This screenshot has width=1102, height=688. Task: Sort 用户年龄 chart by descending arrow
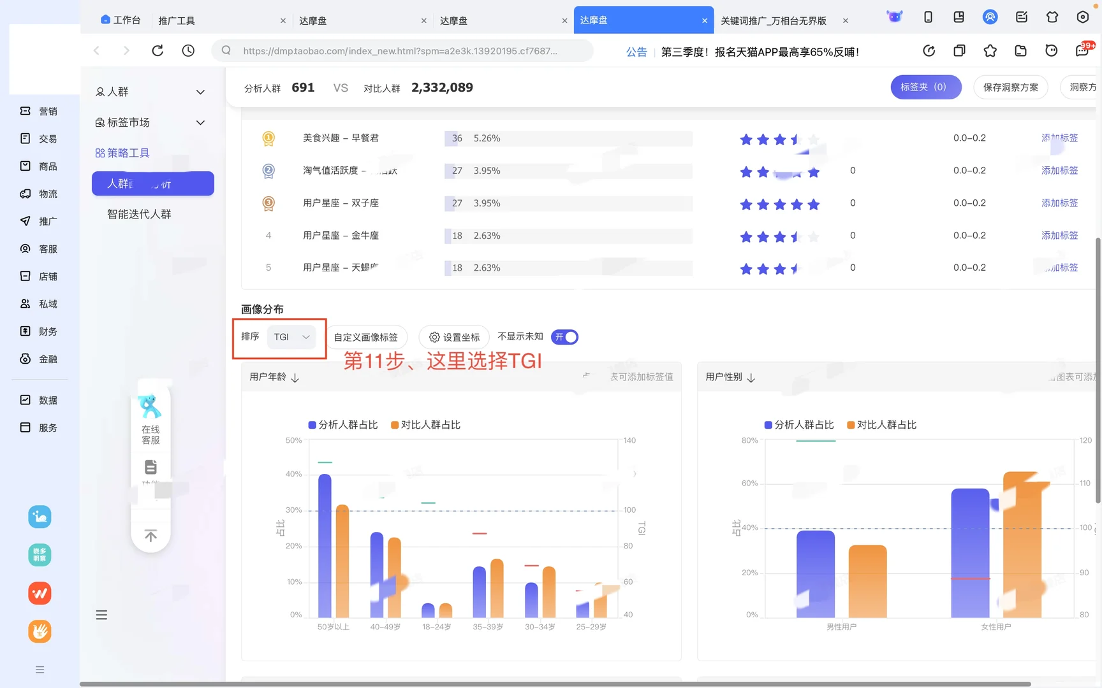tap(295, 377)
